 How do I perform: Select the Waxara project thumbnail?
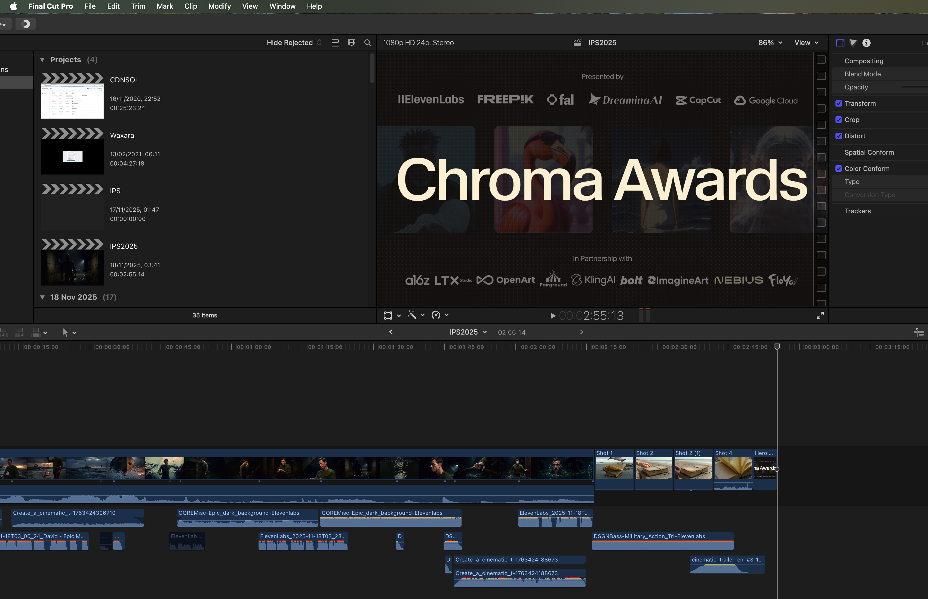72,152
